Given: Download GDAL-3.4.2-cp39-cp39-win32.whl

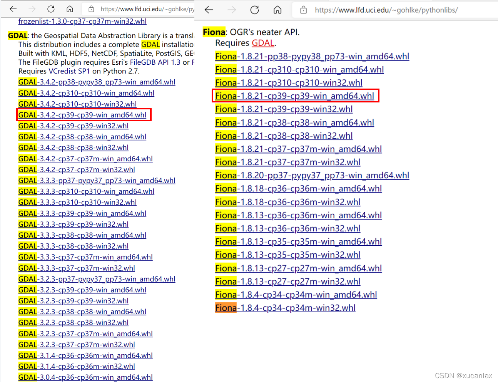Looking at the screenshot, I should coord(74,126).
